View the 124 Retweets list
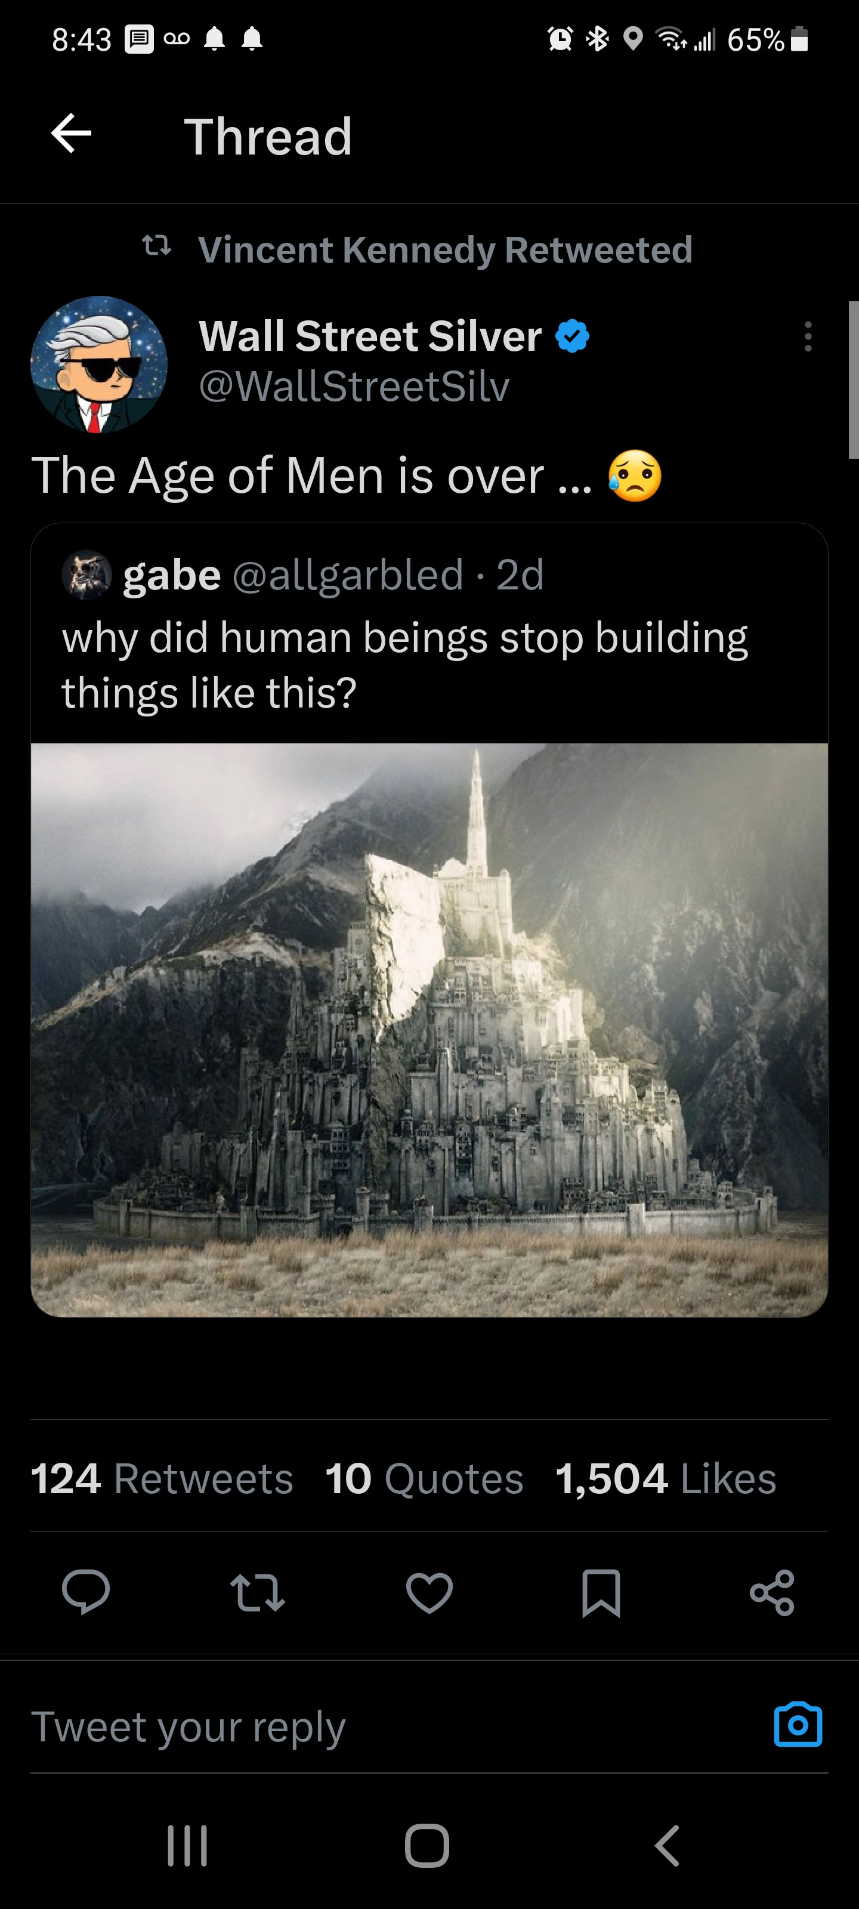 162,1479
